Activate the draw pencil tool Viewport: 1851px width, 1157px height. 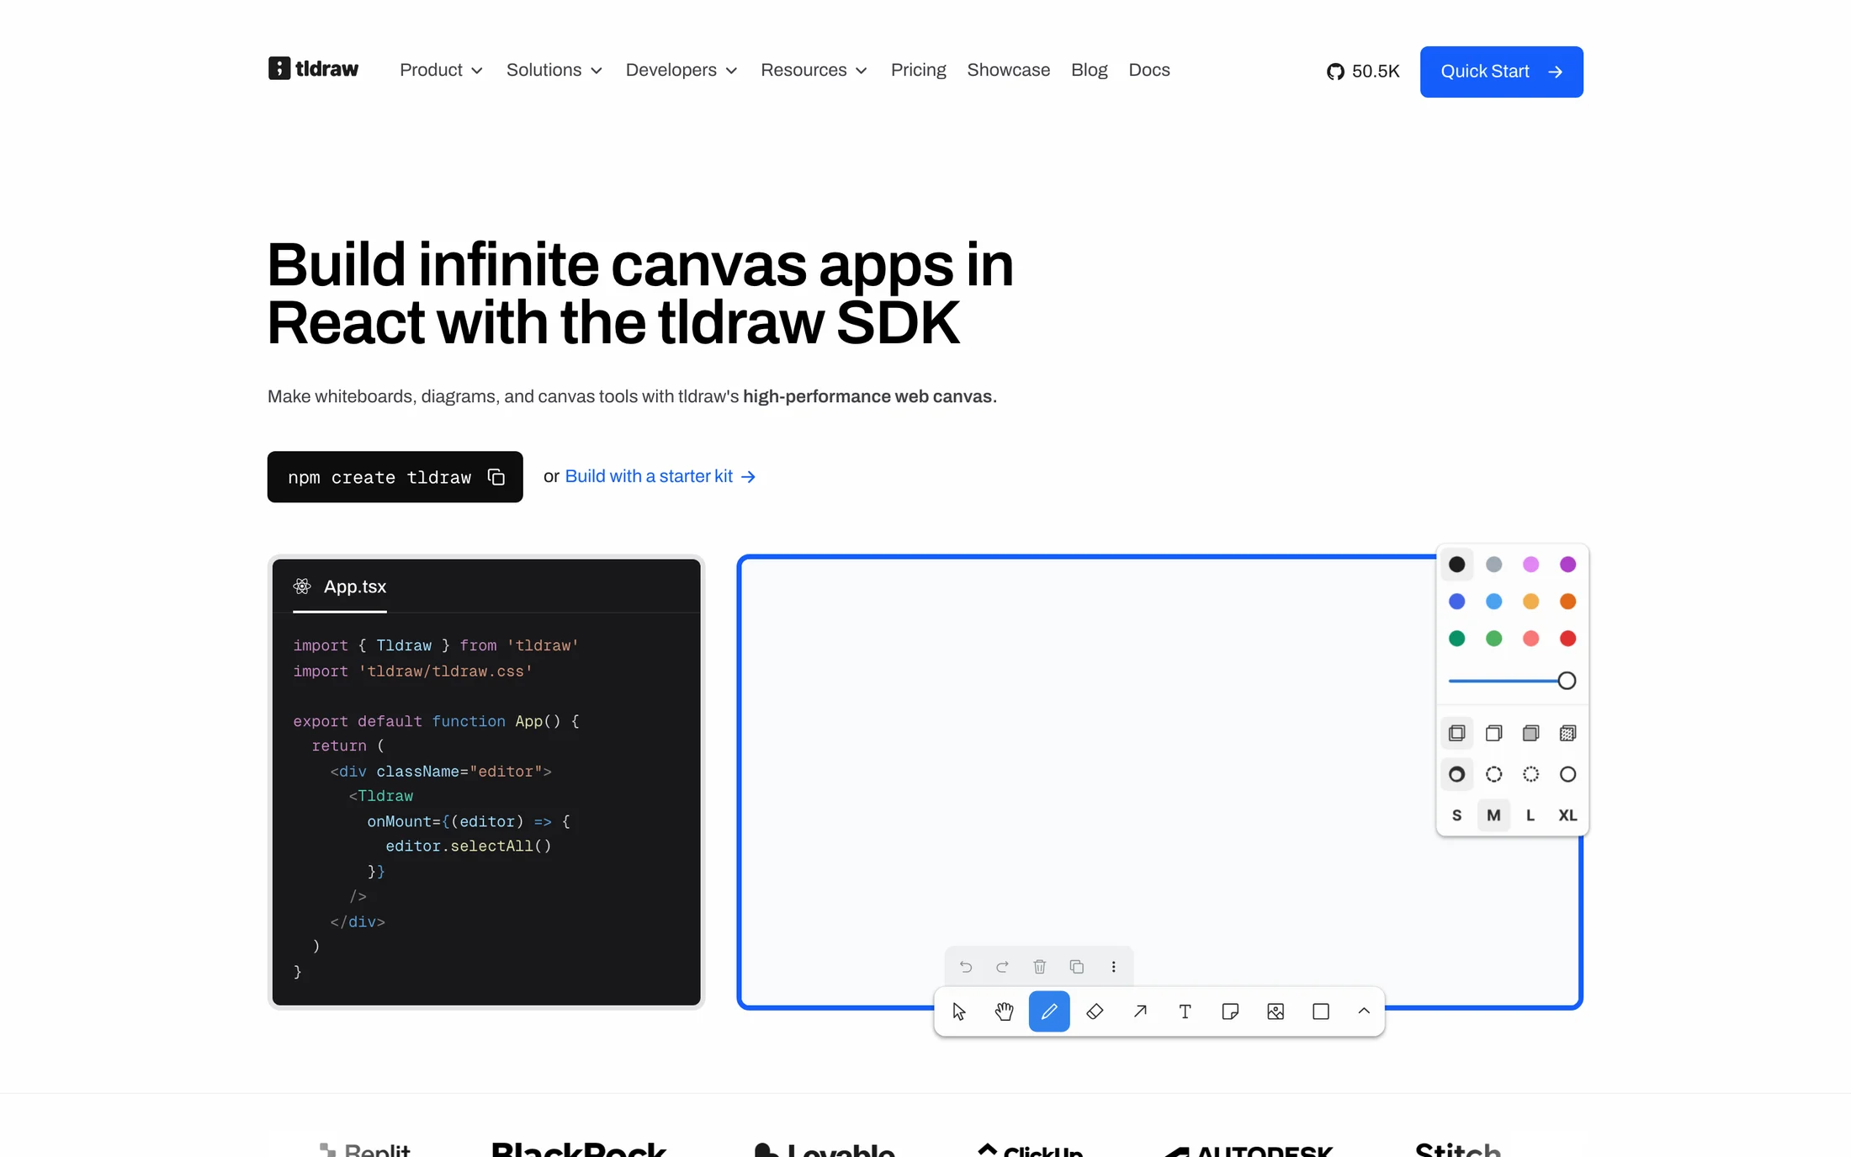[1049, 1011]
